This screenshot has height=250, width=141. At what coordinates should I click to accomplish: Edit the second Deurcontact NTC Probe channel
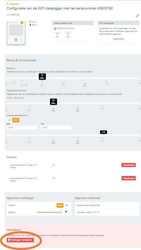[x=54, y=178]
